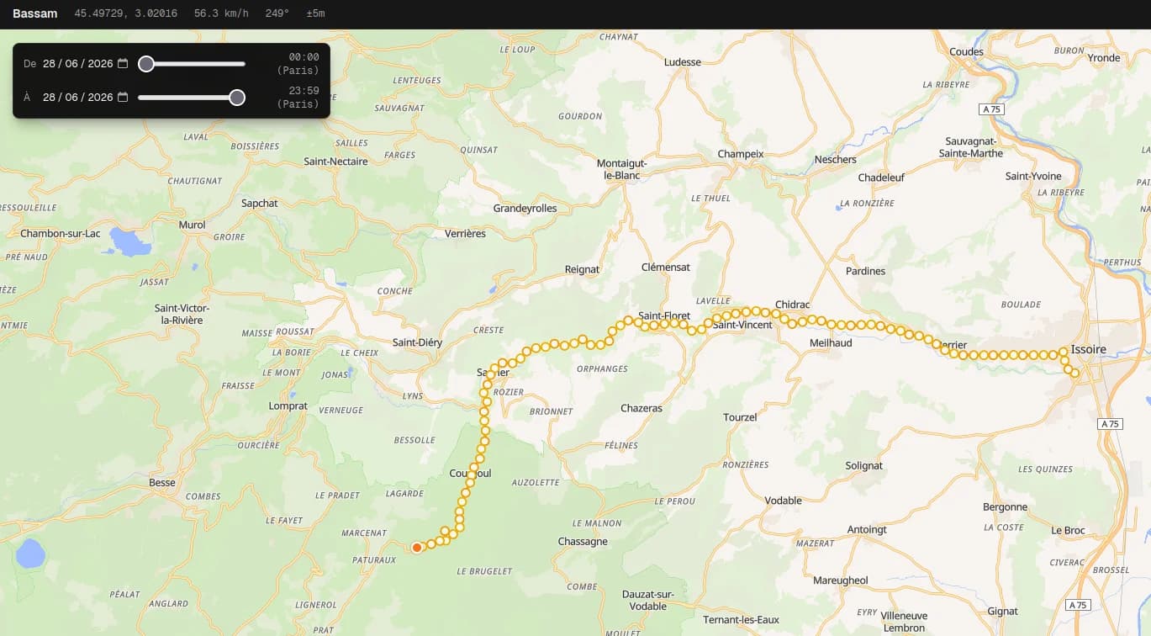This screenshot has height=636, width=1151.
Task: Click the Saint-Nectaire label on the map
Action: point(336,162)
